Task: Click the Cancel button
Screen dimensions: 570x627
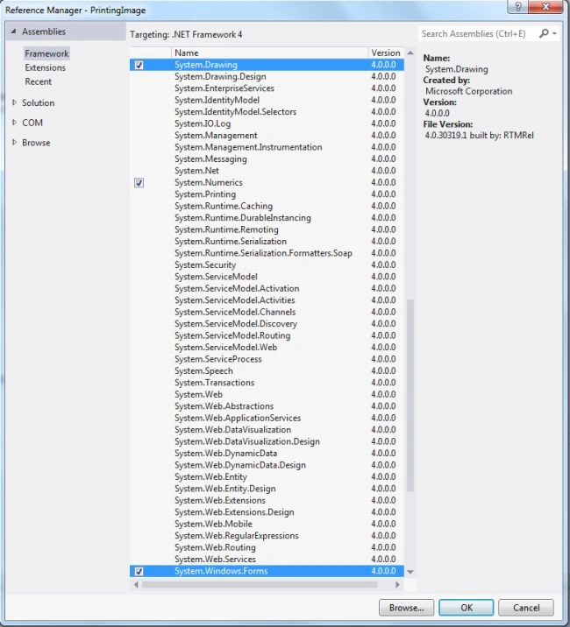Action: click(x=526, y=608)
